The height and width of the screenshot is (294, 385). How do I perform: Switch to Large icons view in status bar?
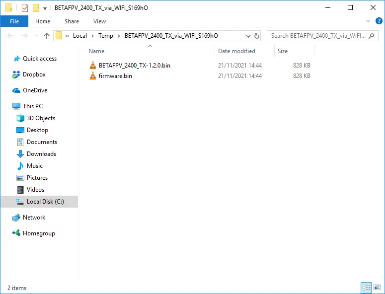pyautogui.click(x=377, y=288)
